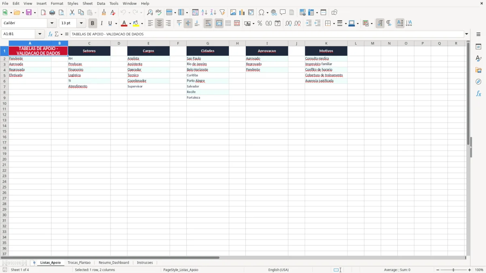
Task: Show Draw Functions shapes icon
Action: click(x=335, y=13)
